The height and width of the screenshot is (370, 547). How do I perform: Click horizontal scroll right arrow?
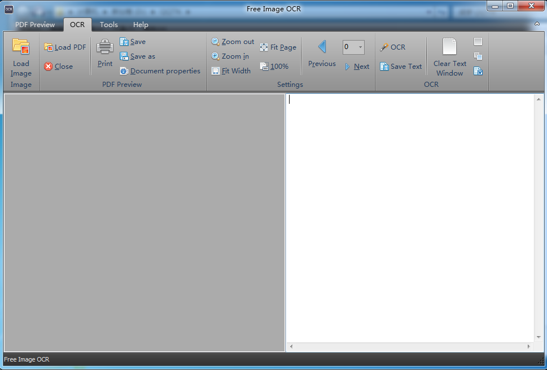coord(528,346)
